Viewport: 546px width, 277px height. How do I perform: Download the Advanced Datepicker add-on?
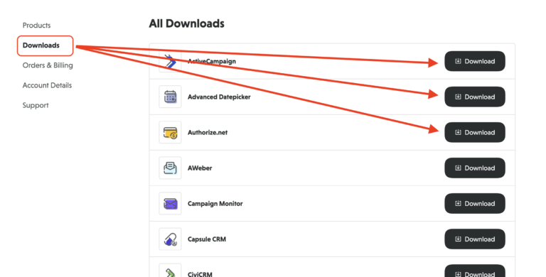pyautogui.click(x=475, y=97)
